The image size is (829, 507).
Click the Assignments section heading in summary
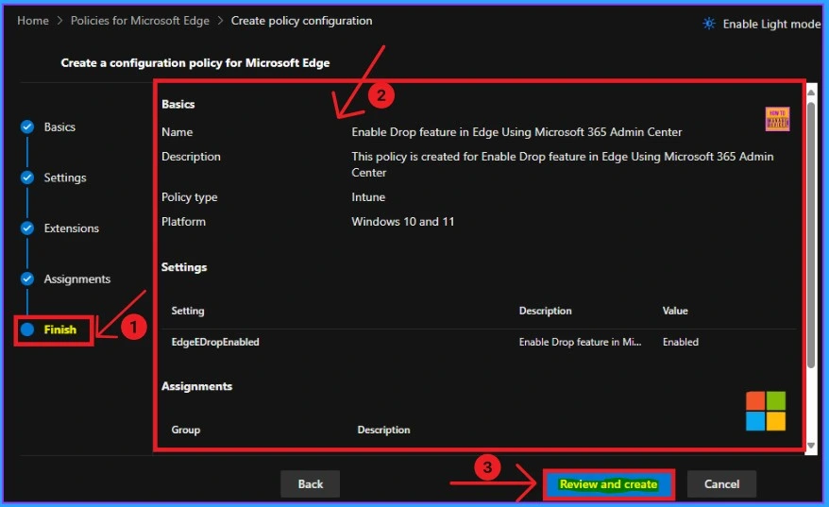tap(196, 386)
